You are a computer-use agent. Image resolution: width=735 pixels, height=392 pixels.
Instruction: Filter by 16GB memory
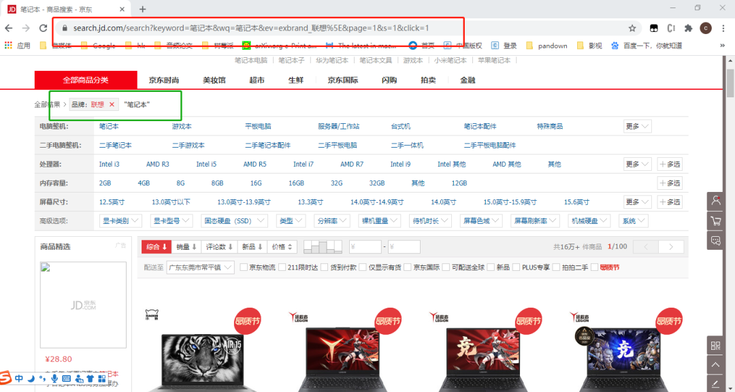tap(296, 183)
